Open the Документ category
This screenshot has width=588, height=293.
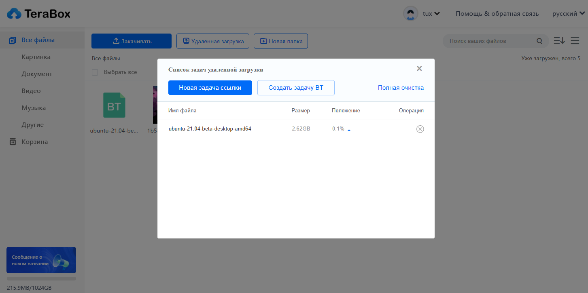click(x=37, y=74)
